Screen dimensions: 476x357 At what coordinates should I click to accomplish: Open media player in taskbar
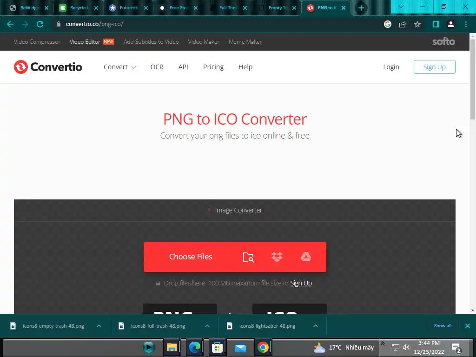point(148,347)
